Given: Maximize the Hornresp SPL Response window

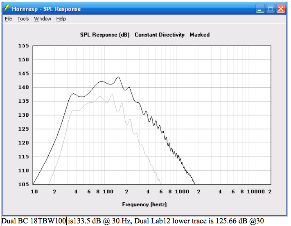Looking at the screenshot, I should 271,9.
